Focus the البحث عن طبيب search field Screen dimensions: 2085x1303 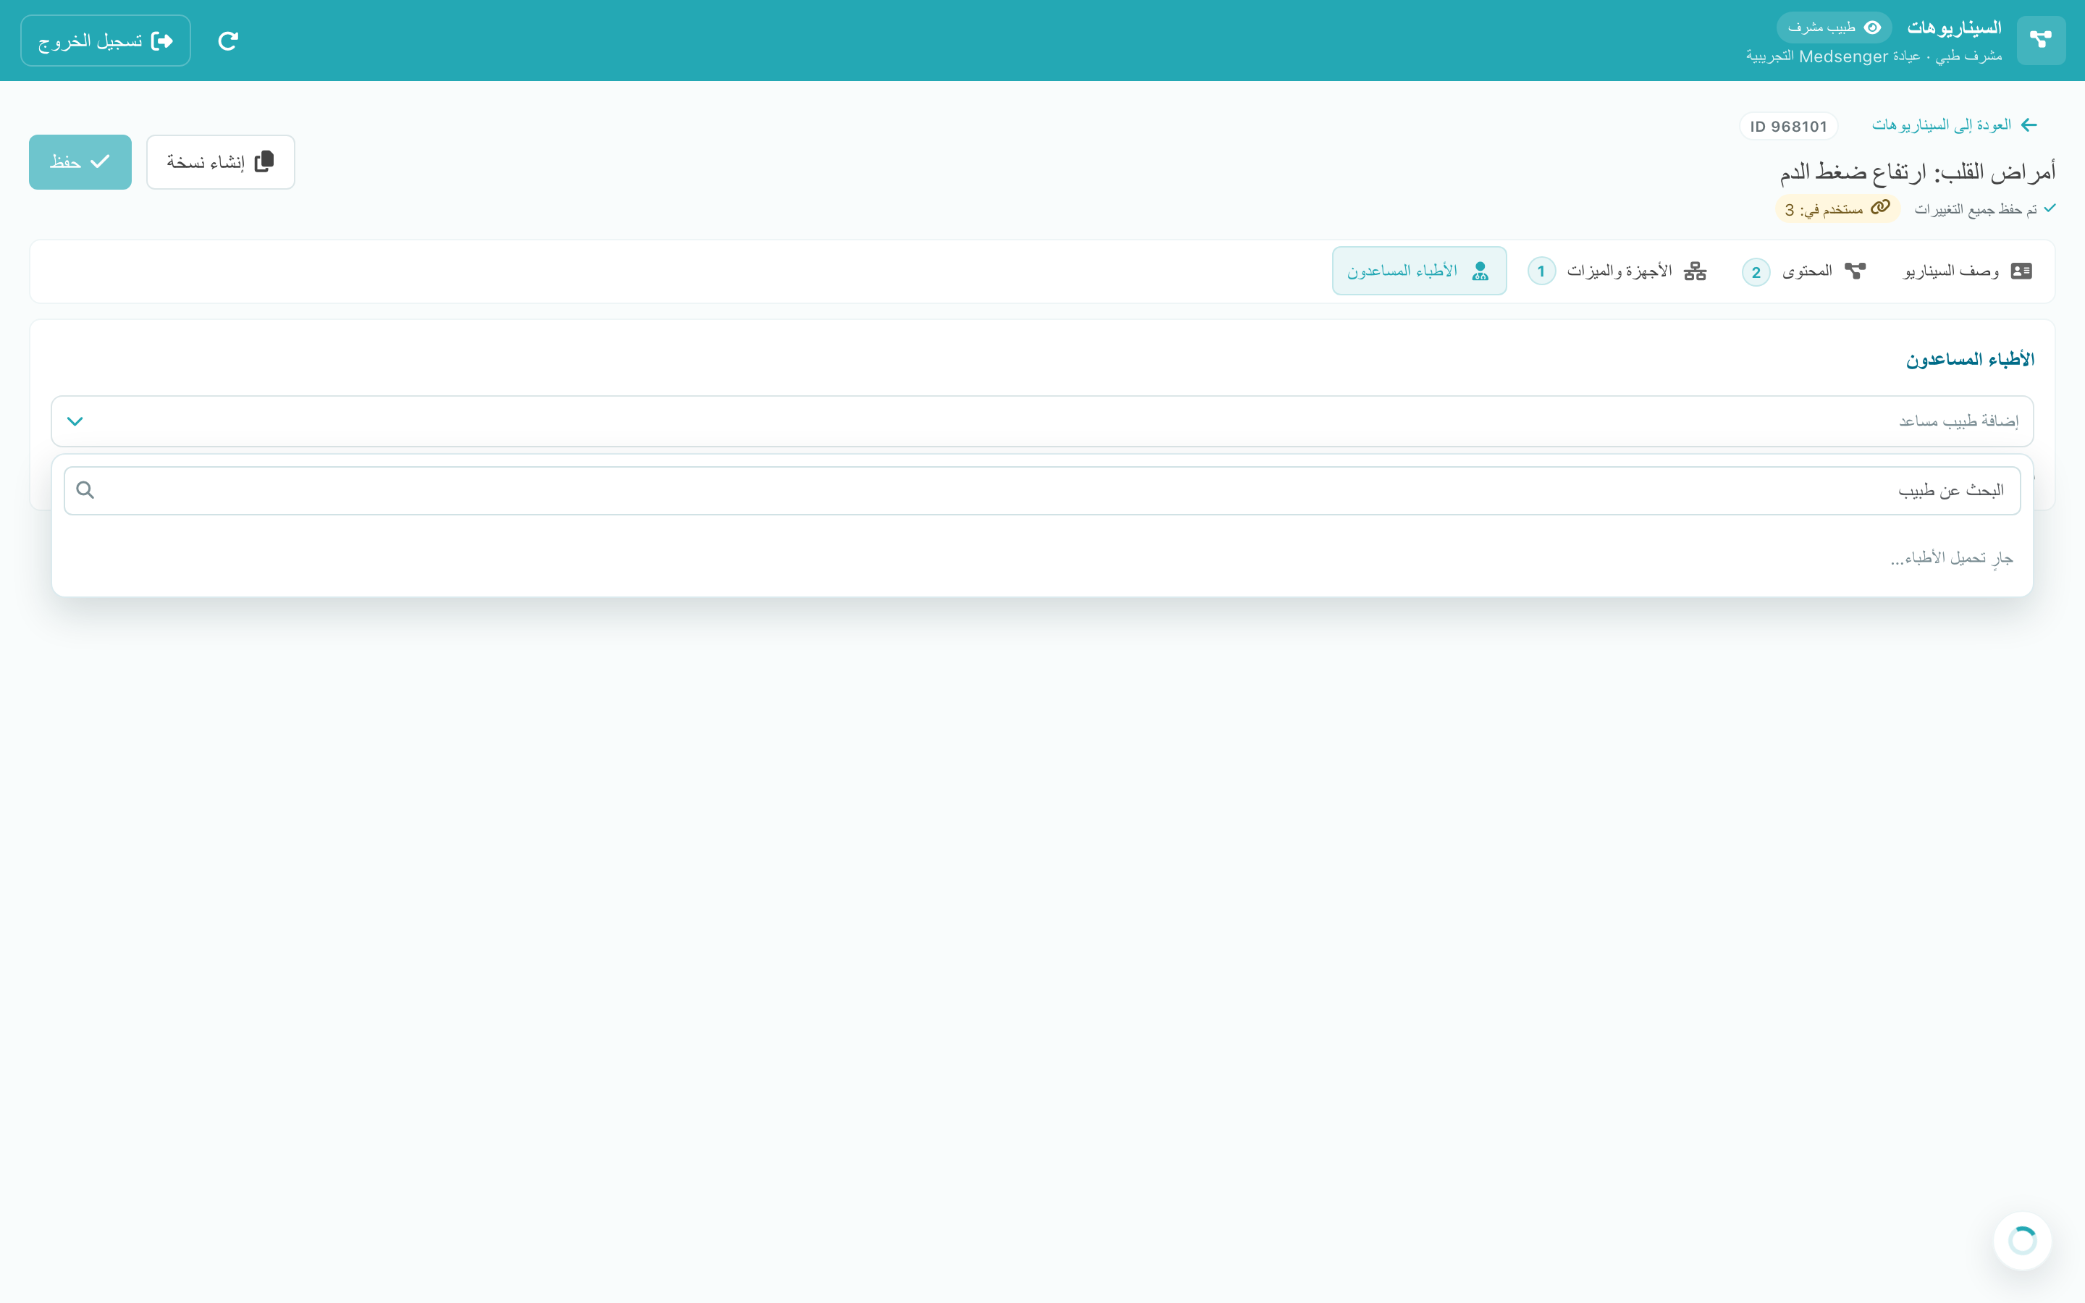1042,490
